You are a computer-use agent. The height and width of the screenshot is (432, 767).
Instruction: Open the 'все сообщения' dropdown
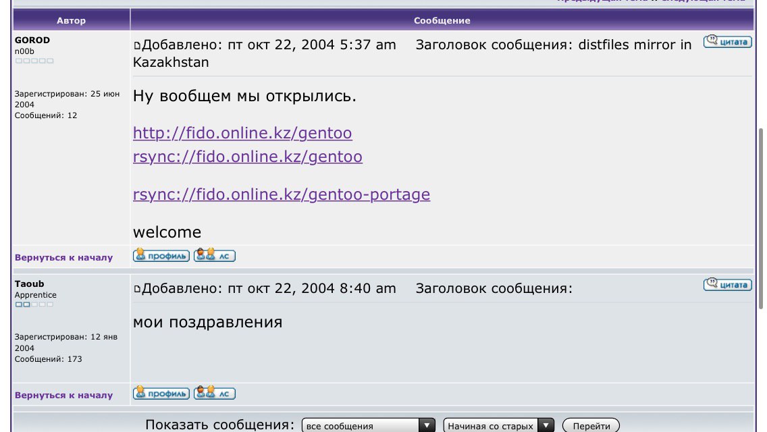pyautogui.click(x=369, y=426)
